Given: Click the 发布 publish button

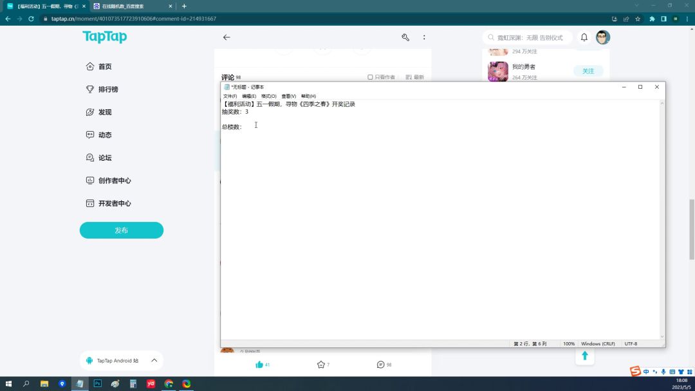Looking at the screenshot, I should click(x=122, y=230).
